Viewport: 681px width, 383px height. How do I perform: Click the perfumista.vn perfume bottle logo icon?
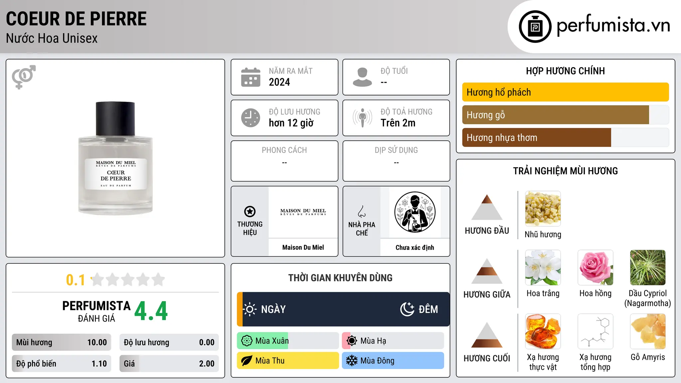click(535, 27)
